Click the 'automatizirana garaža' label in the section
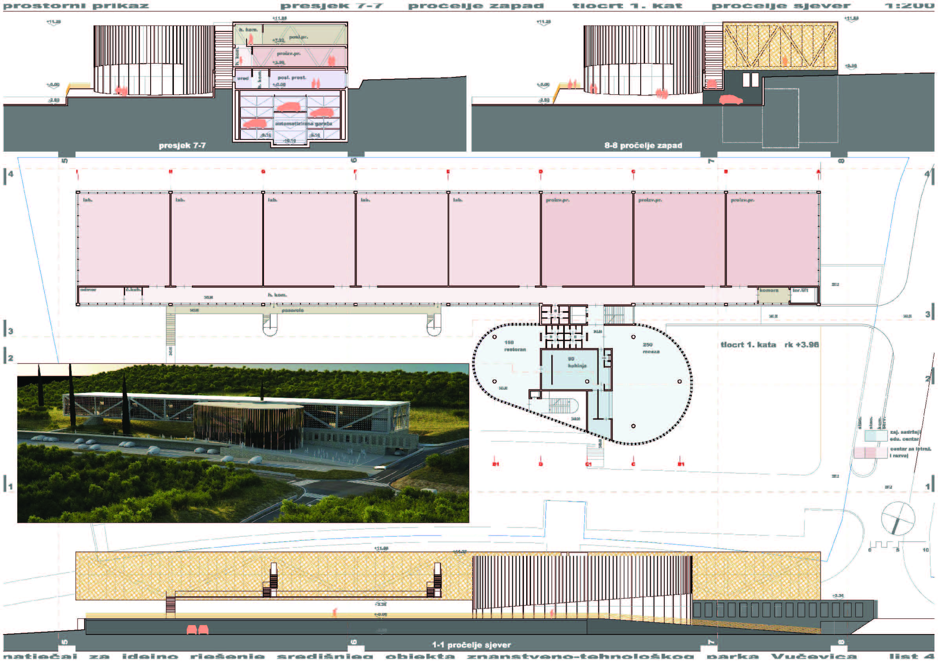The height and width of the screenshot is (662, 938). point(303,124)
